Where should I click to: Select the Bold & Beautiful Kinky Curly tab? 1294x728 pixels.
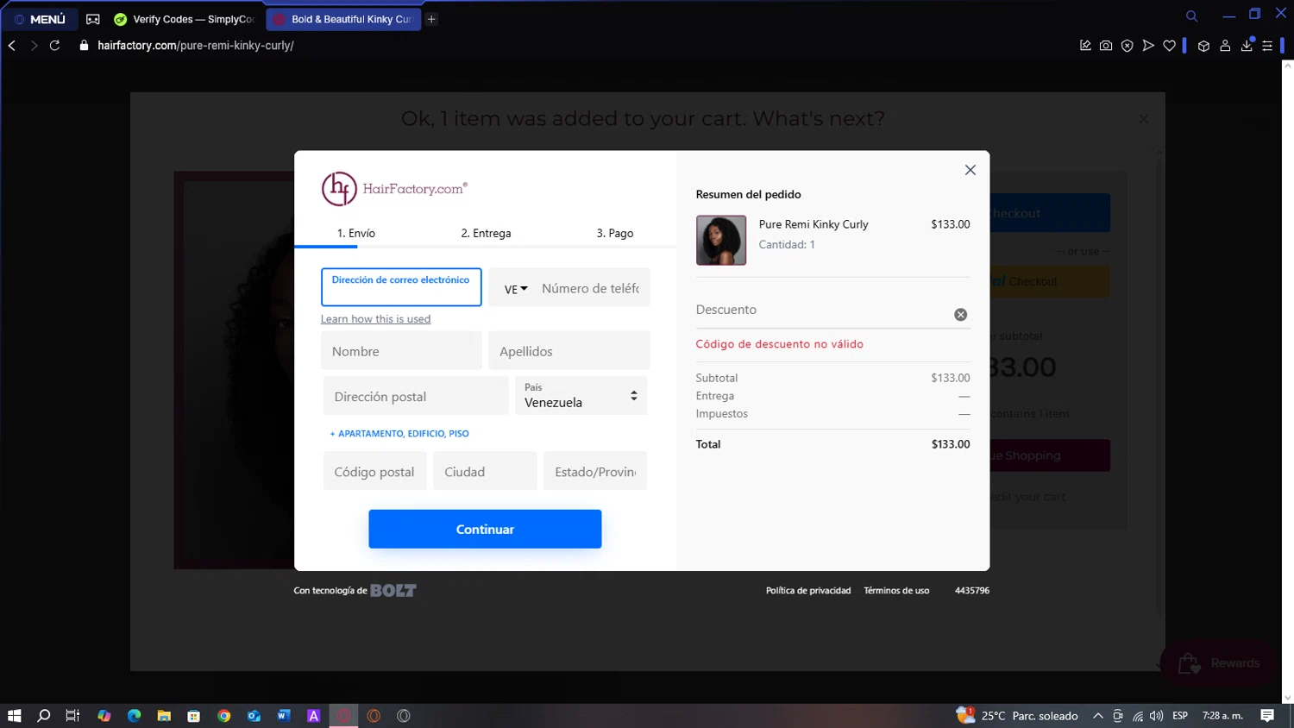pyautogui.click(x=343, y=19)
